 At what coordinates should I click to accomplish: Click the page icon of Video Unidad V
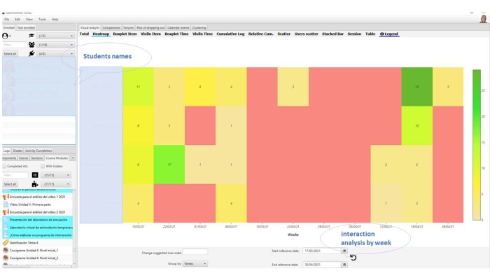coord(6,204)
